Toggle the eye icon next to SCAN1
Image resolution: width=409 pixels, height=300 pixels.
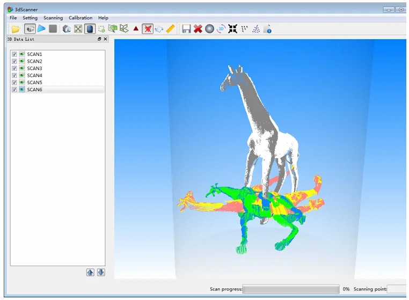[22, 54]
